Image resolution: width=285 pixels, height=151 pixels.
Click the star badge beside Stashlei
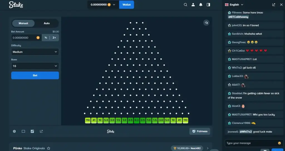point(229,93)
